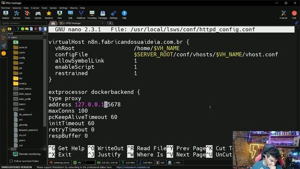Select the .npm folder
The height and width of the screenshot is (169, 300).
coord(19,63)
